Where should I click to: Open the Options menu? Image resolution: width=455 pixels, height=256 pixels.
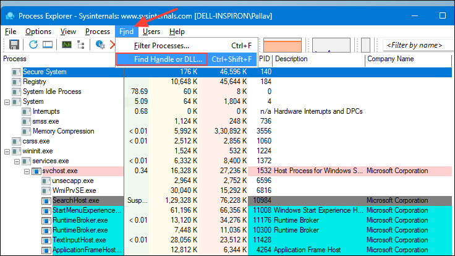38,32
